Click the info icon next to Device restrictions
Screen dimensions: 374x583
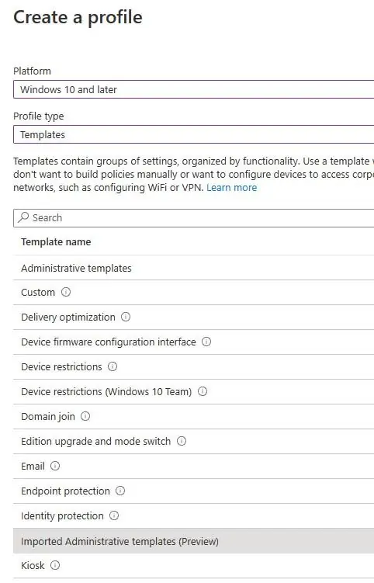pyautogui.click(x=113, y=366)
